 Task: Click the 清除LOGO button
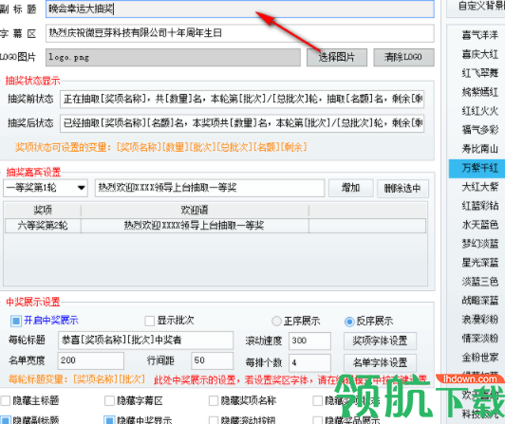point(403,57)
